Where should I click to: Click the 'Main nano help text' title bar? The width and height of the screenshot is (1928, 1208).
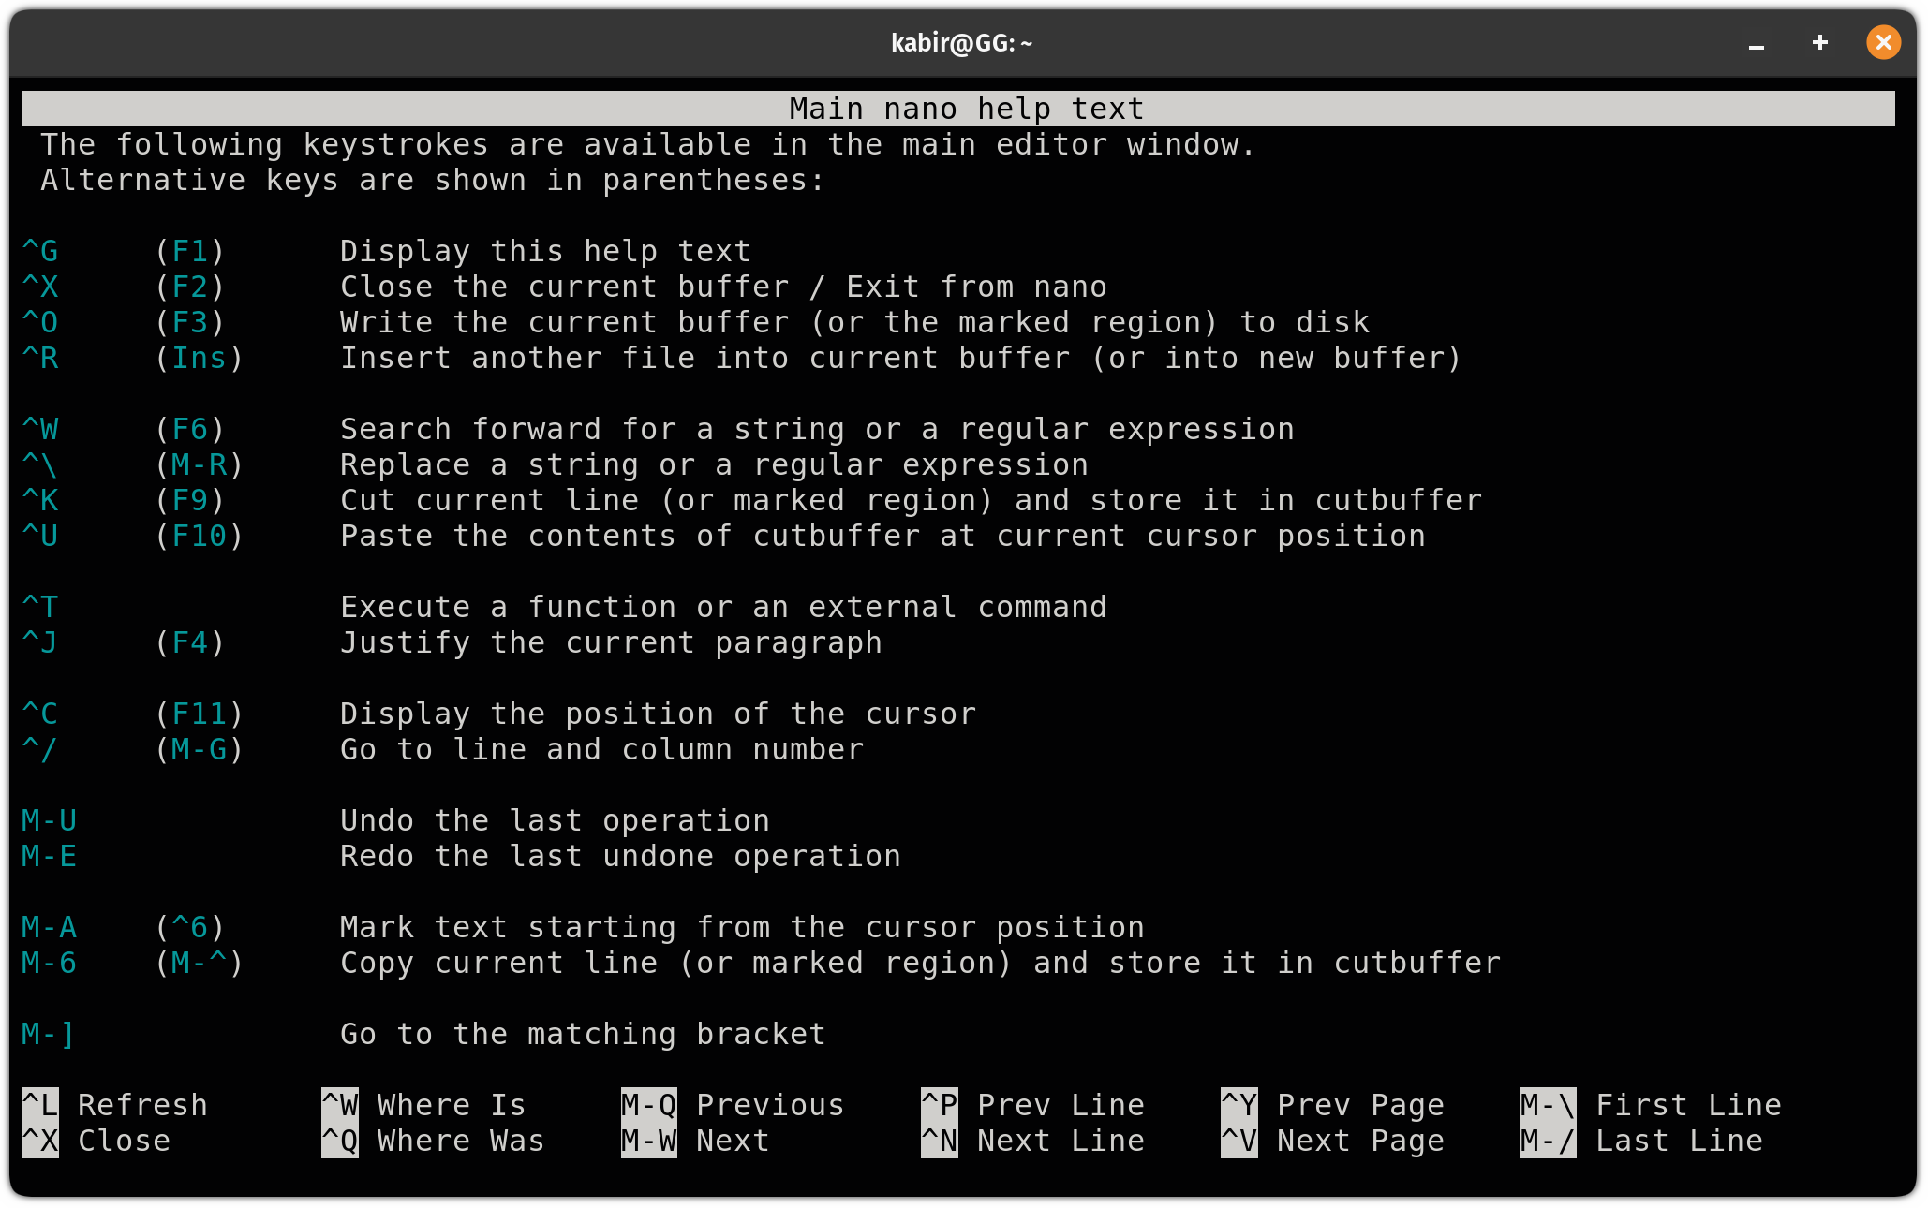965,109
